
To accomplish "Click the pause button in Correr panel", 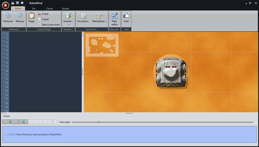I will click(x=33, y=122).
